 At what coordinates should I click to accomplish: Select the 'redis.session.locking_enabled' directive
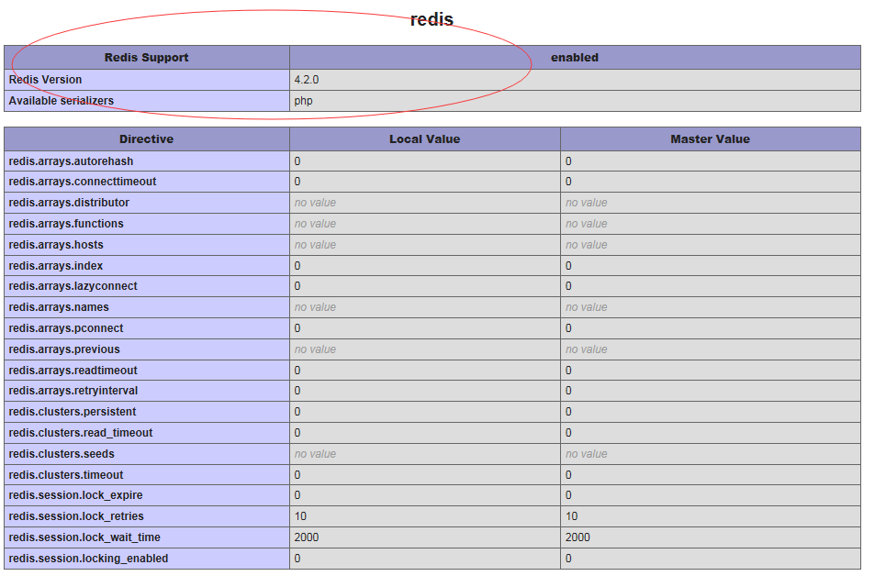pos(88,559)
